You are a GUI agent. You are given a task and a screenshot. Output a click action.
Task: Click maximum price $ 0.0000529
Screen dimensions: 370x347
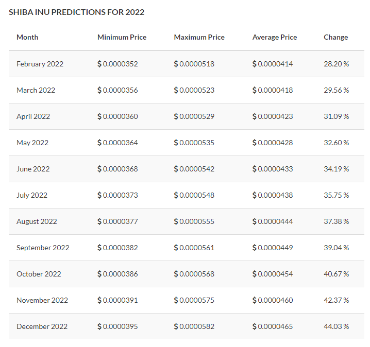[x=194, y=116]
